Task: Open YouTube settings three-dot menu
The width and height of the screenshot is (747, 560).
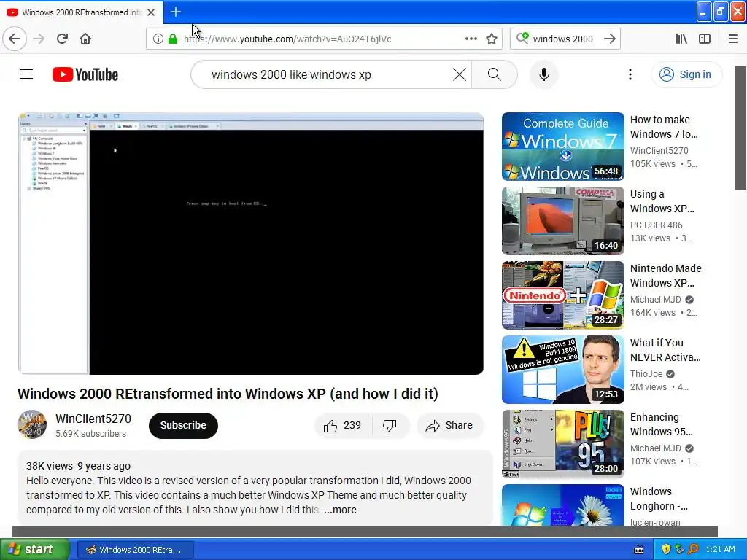Action: pos(630,74)
